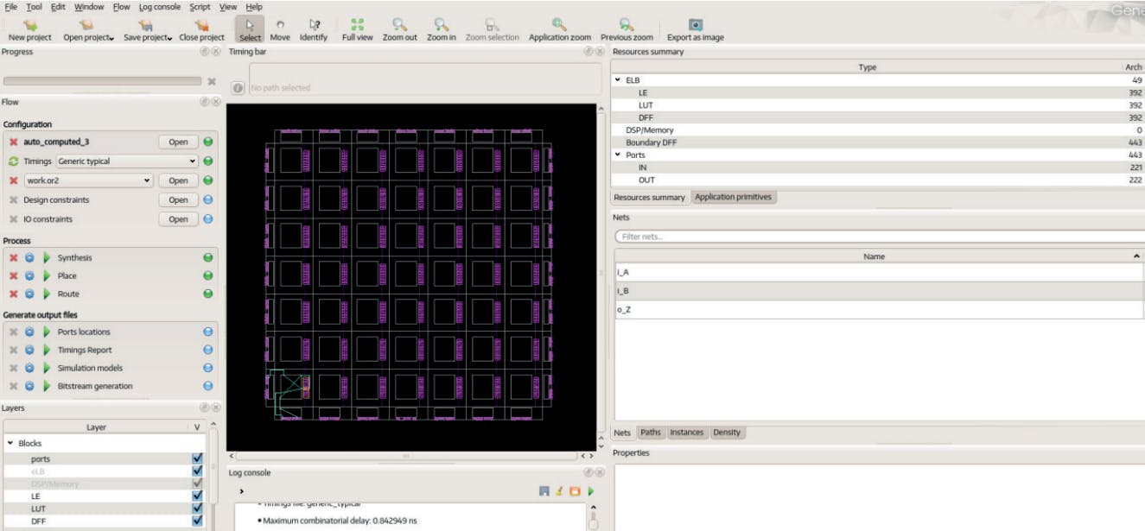Open the IO constraints settings
The image size is (1145, 531).
[x=179, y=218]
